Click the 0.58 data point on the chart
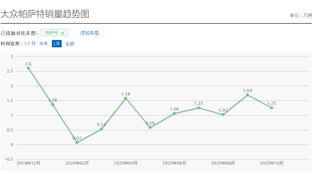Viewport: 314px width, 174px height. tap(150, 128)
